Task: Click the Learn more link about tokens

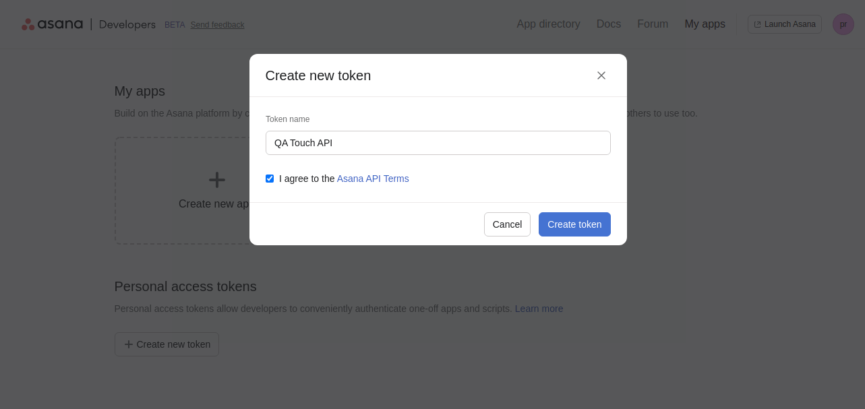Action: (539, 309)
